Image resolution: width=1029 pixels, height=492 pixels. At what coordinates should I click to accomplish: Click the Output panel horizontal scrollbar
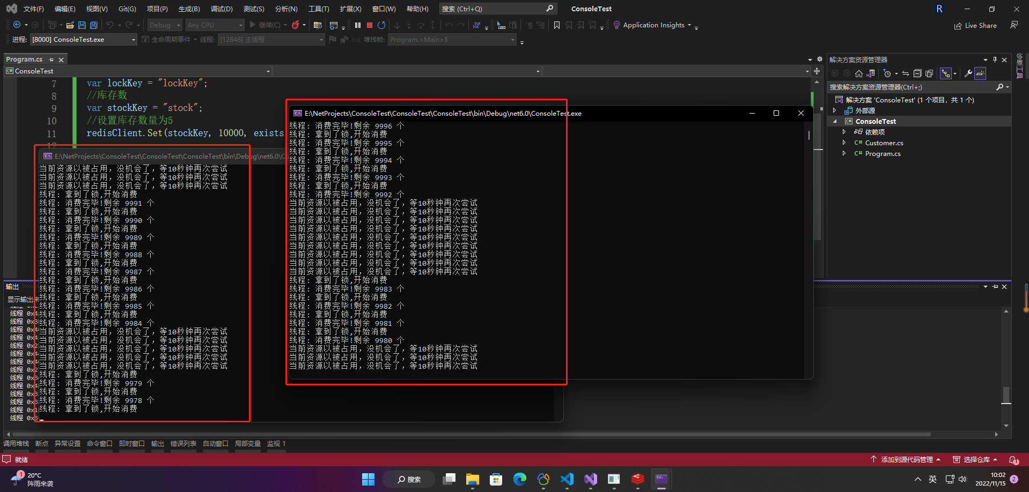click(x=502, y=434)
